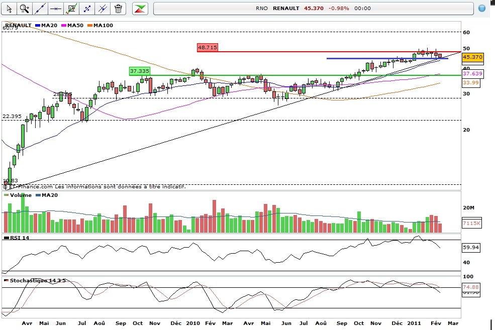Screen dimensions: 495x330
Task: Click the green and red arrows button
Action: pos(140,9)
